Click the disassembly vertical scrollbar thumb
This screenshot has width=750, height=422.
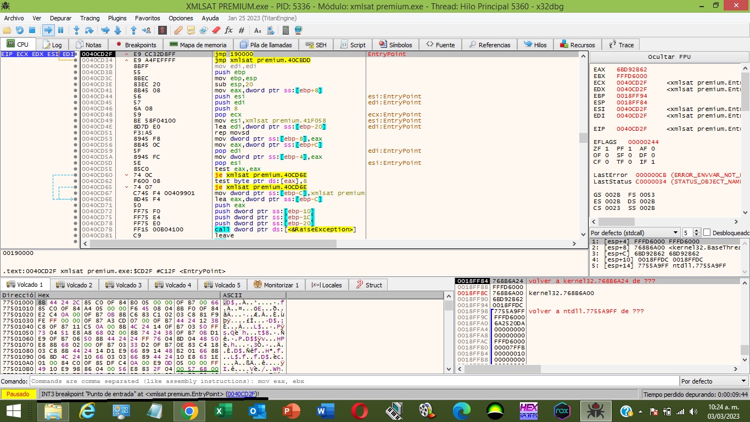pyautogui.click(x=583, y=137)
